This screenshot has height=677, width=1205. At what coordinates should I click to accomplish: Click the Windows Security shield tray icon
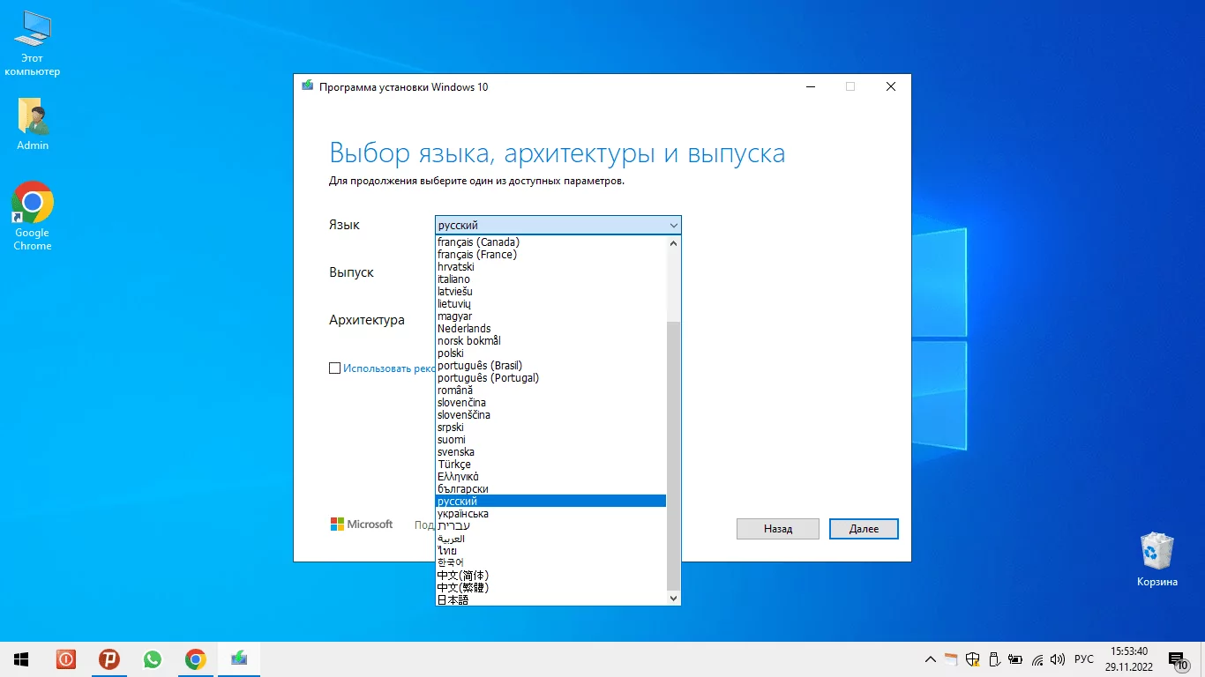[972, 659]
